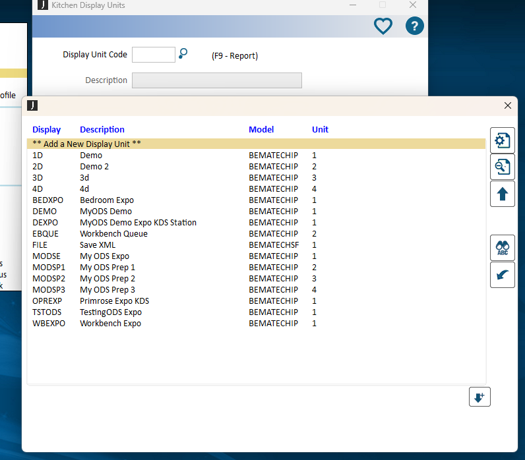Click the J icon in Kitchen Display Units title
The width and height of the screenshot is (525, 460).
(x=42, y=5)
